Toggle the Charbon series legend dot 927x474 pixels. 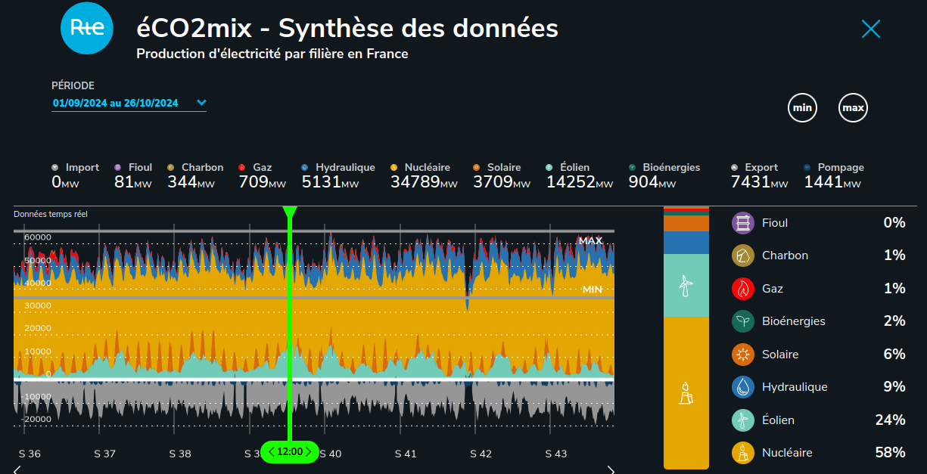pos(170,167)
